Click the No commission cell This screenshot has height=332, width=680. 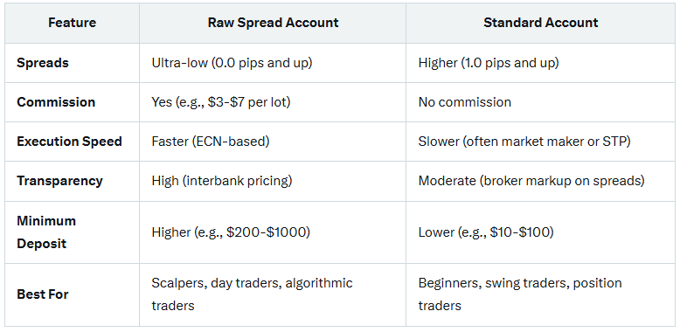pyautogui.click(x=464, y=102)
